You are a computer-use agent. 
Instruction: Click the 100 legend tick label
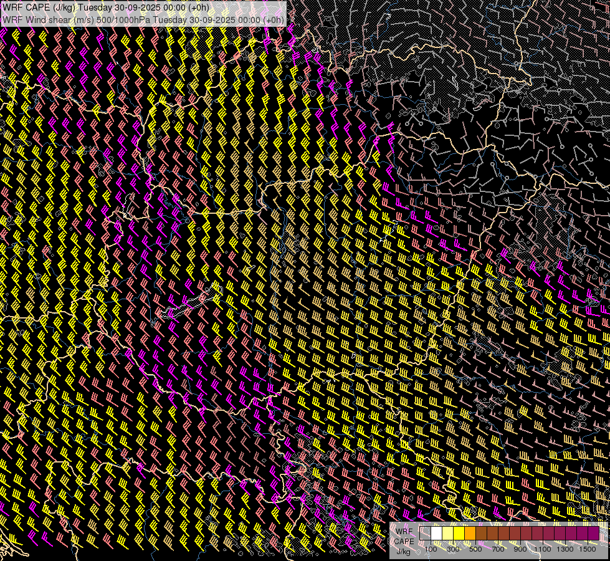[x=431, y=549]
